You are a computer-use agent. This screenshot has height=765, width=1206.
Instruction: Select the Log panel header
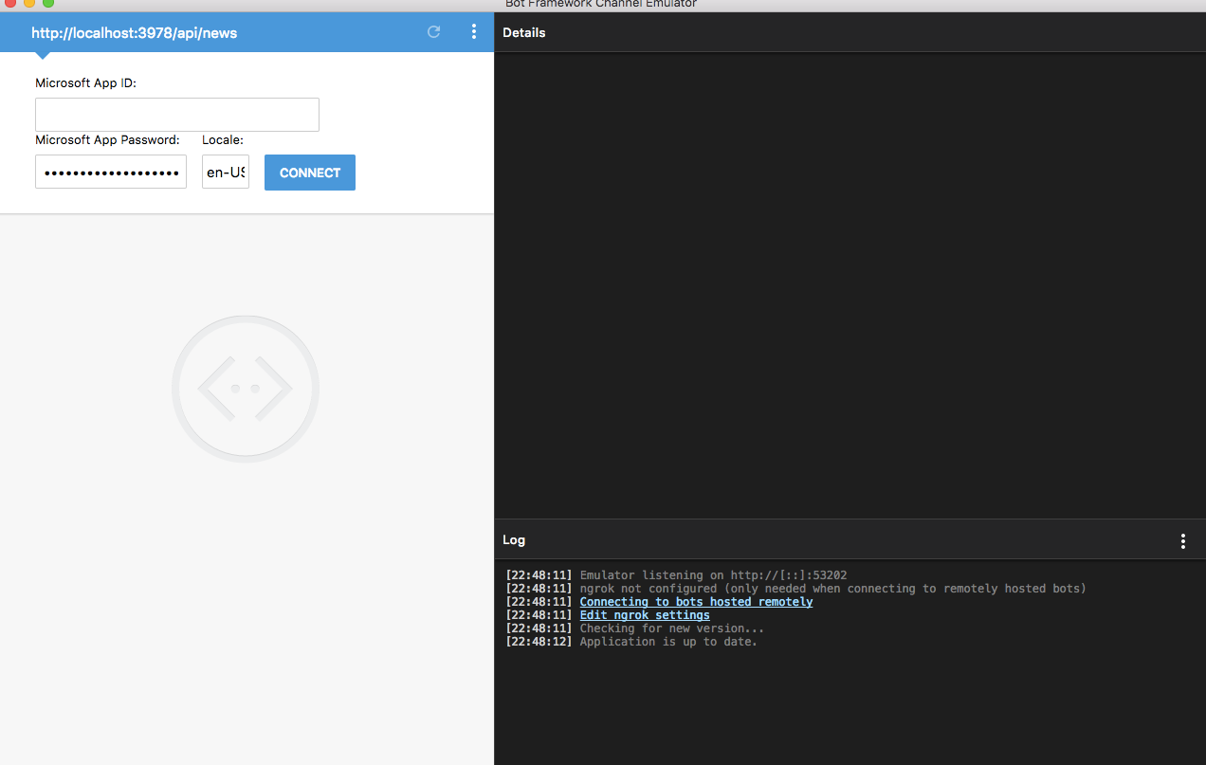coord(850,539)
